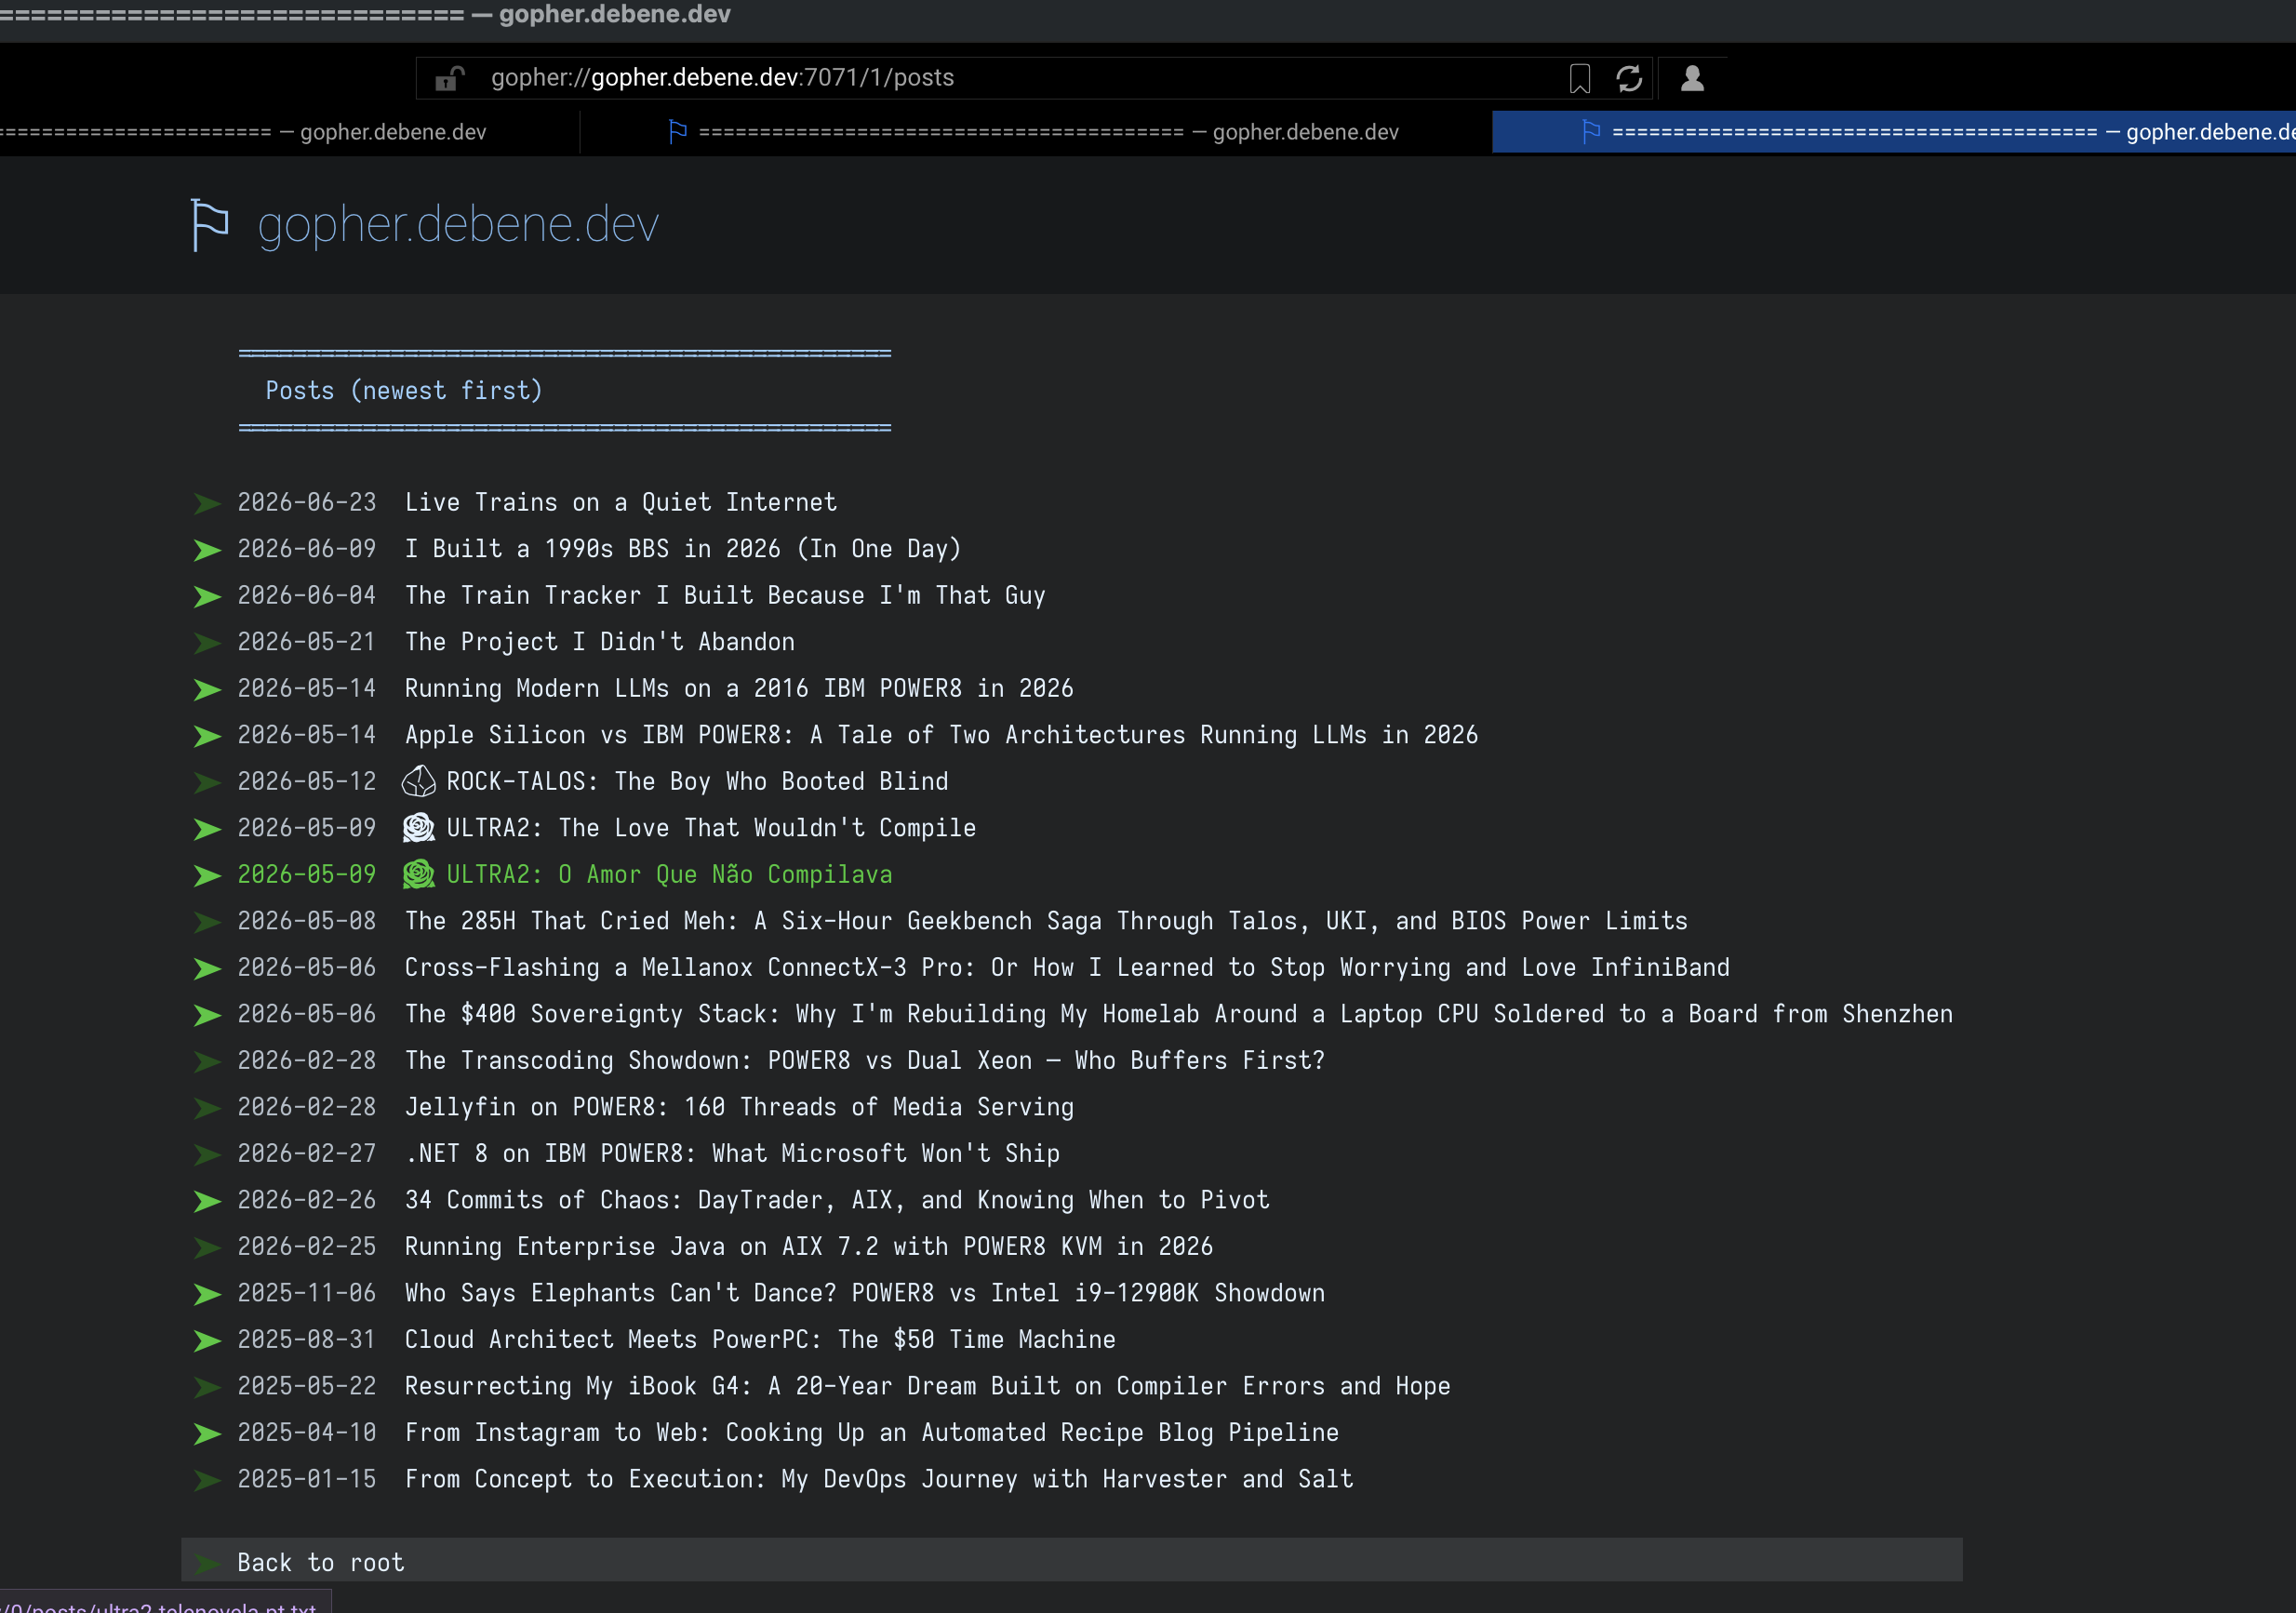Click the arrow icon beside Cloud Architect Meets PowerPC
The image size is (2296, 1613).
(x=207, y=1340)
